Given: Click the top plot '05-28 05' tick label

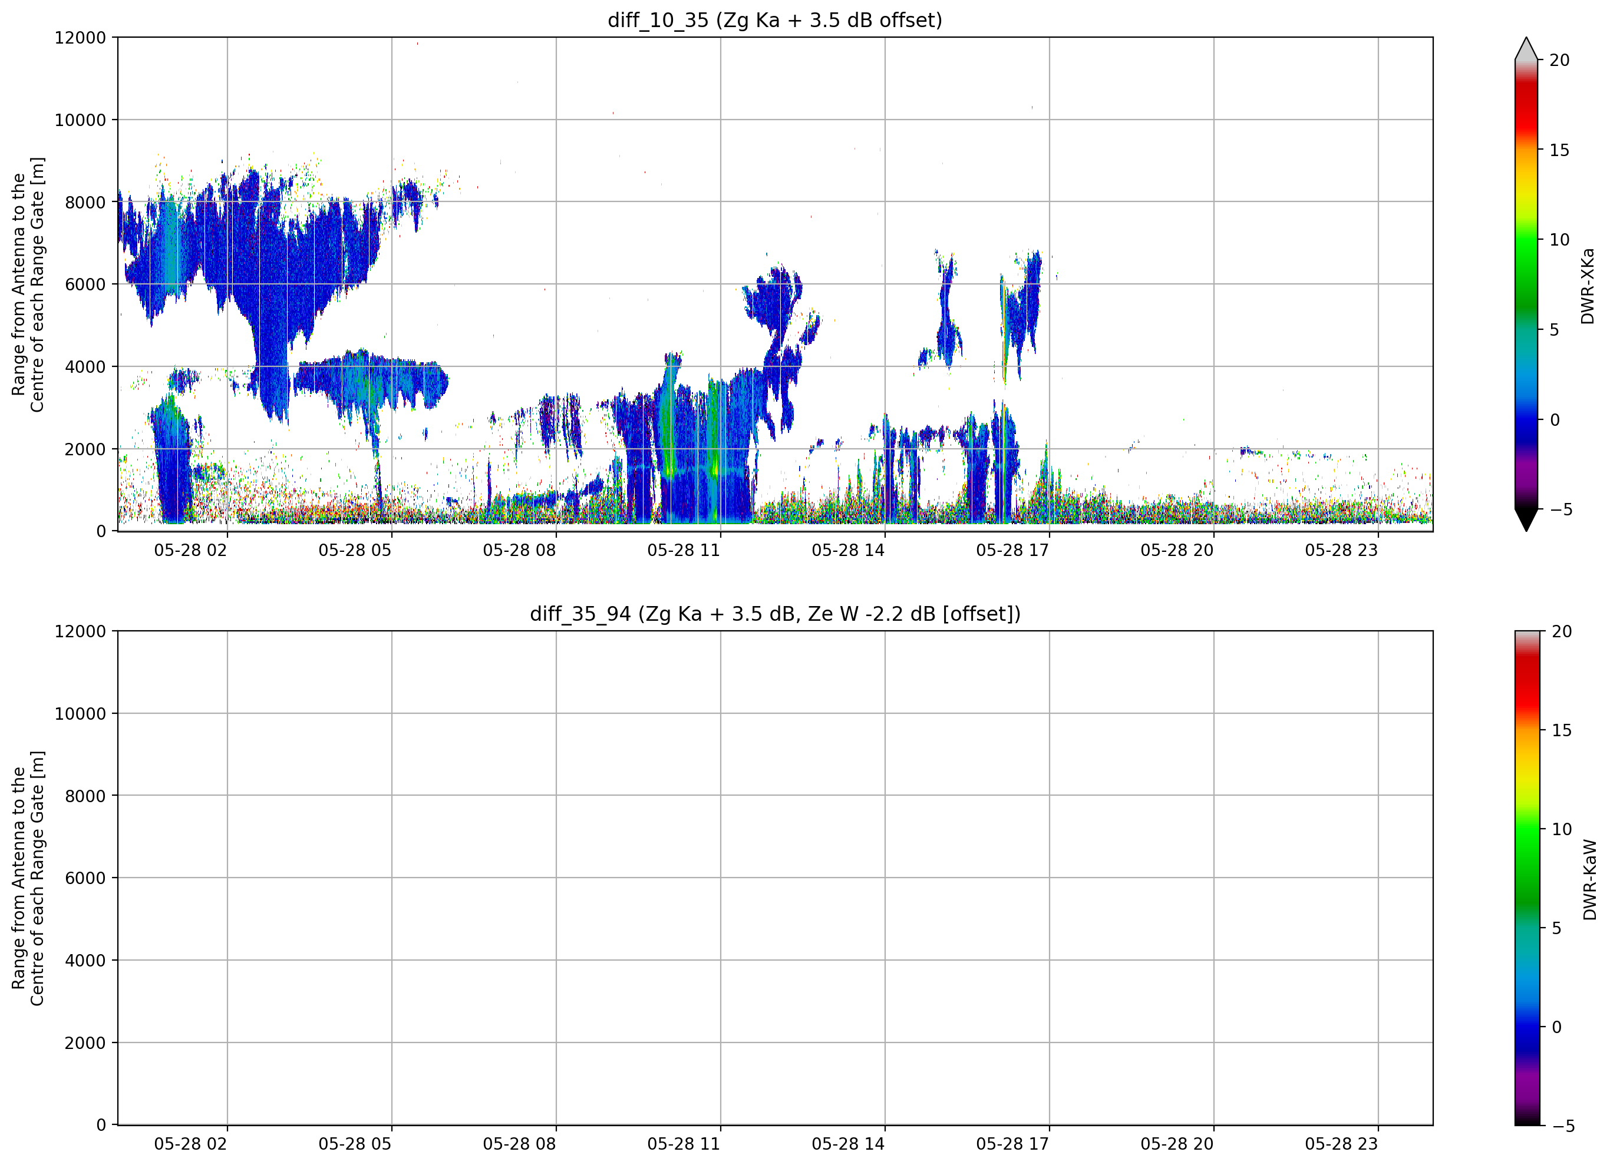Looking at the screenshot, I should coord(355,551).
